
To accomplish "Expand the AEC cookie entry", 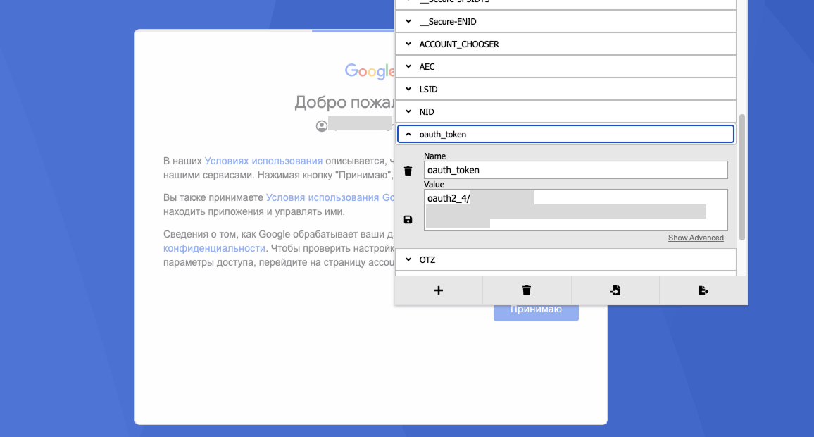I will pos(566,66).
